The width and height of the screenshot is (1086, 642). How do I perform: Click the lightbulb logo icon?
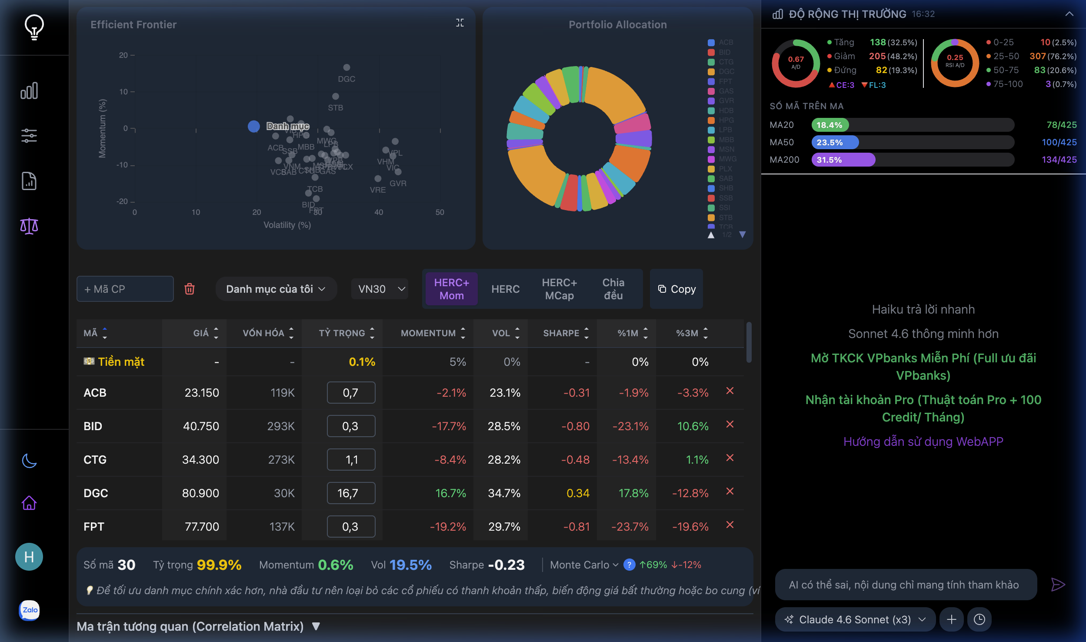coord(34,27)
